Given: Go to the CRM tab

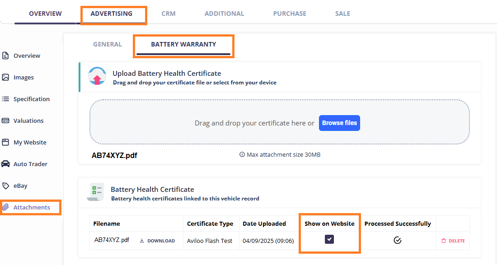Looking at the screenshot, I should coord(169,14).
